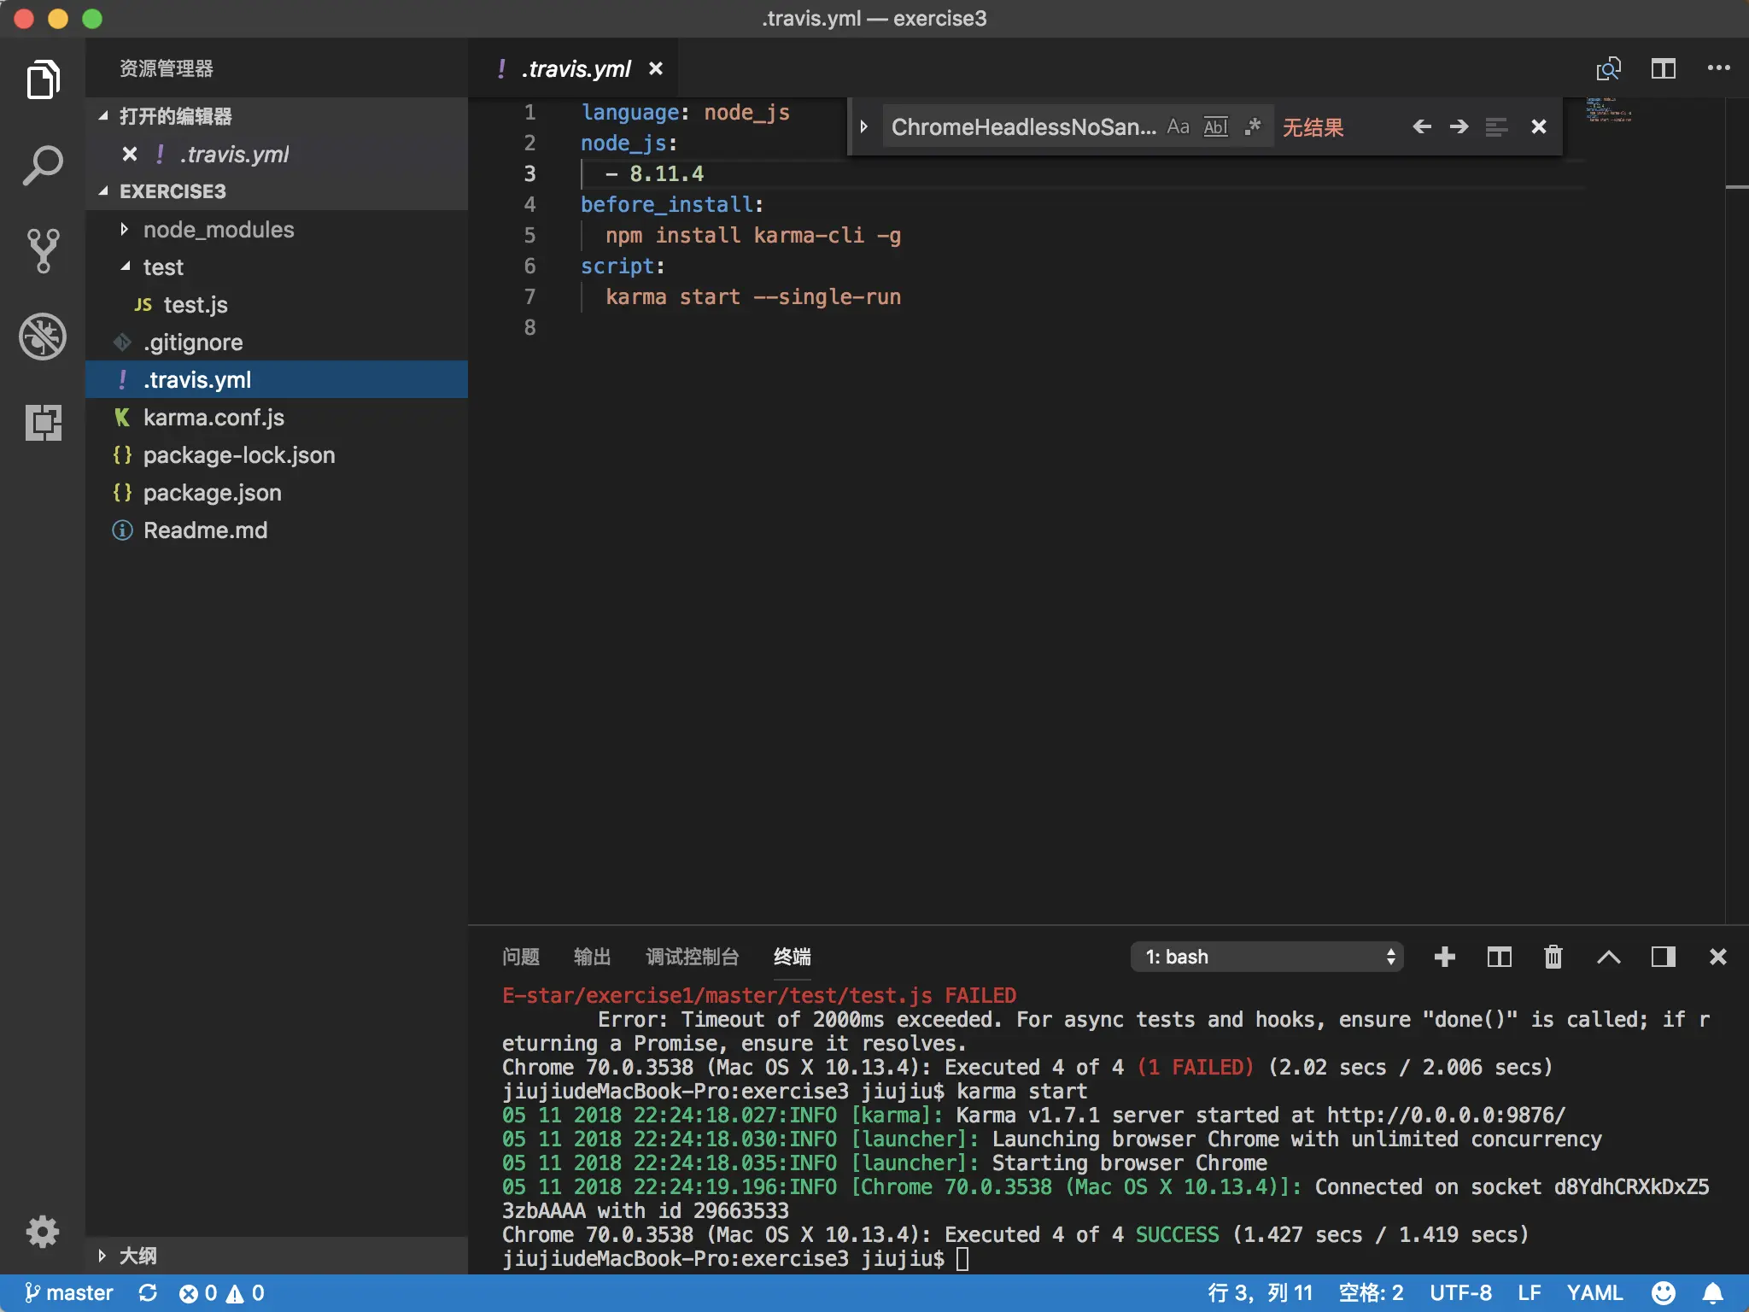
Task: Open the 1: bash terminal dropdown
Action: (1267, 957)
